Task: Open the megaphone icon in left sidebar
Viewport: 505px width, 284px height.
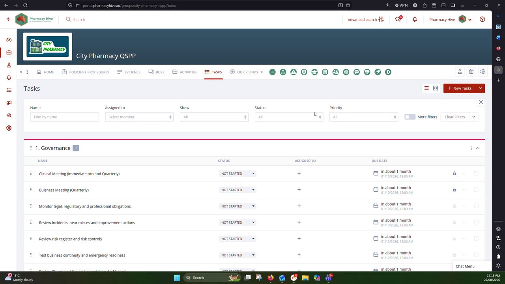Action: coord(9,103)
